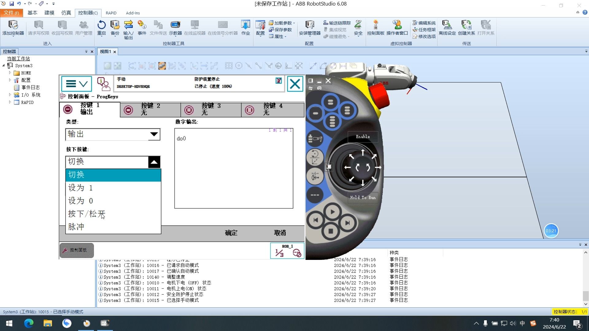
Task: Select the 按键 4 tab
Action: [273, 109]
